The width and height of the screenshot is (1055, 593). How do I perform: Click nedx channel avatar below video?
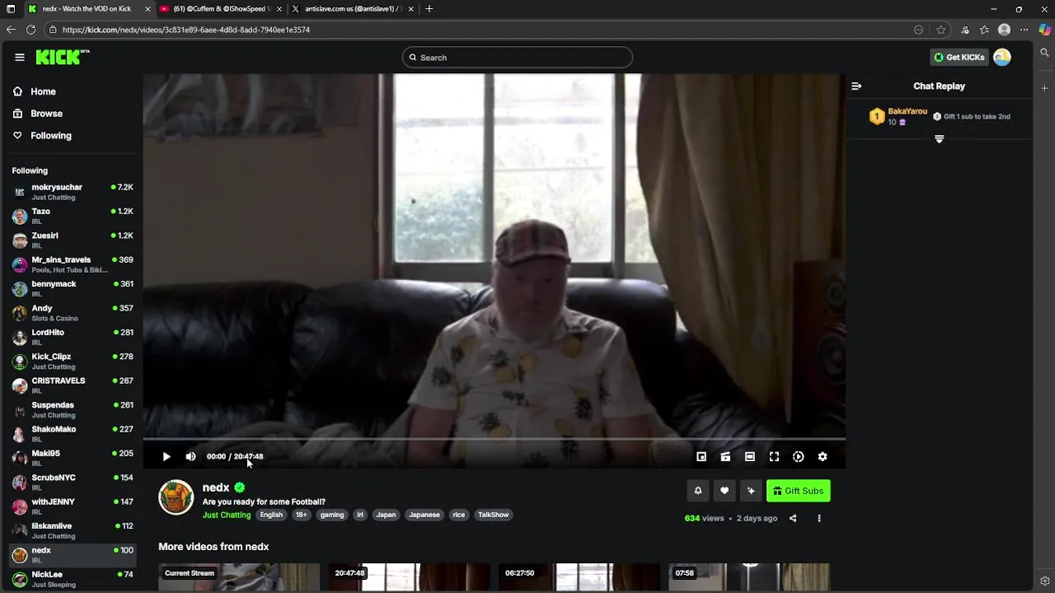[x=176, y=497]
